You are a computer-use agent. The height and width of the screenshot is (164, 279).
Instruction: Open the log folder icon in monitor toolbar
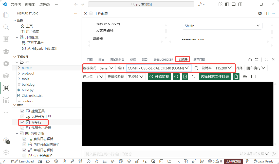[x=245, y=77]
